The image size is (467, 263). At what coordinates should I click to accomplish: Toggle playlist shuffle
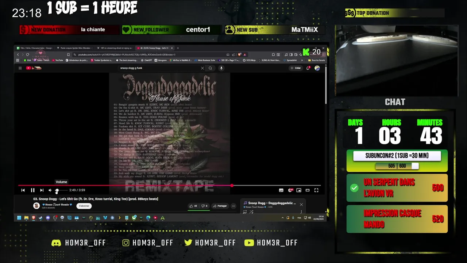coord(251,212)
